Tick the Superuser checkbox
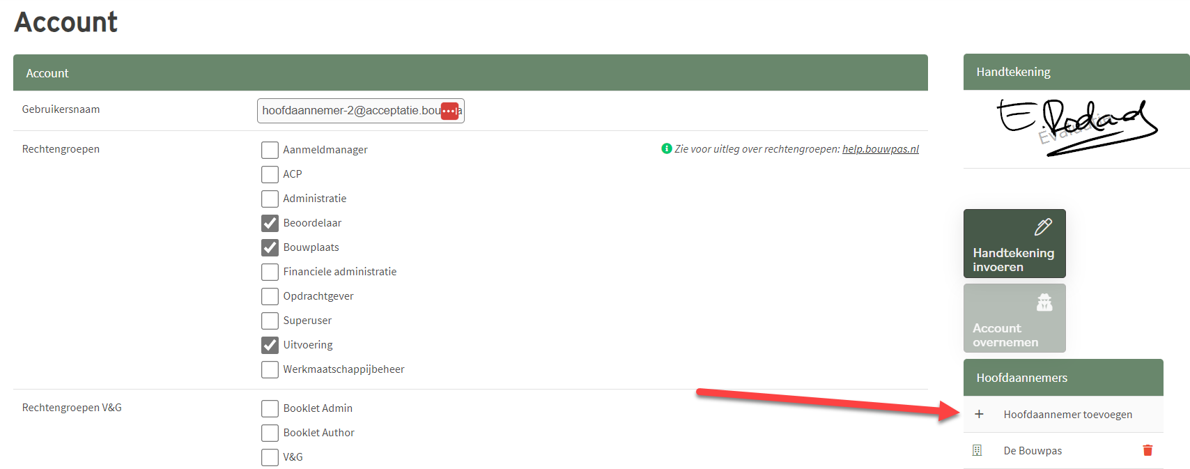Viewport: 1190px width, 469px height. tap(270, 321)
